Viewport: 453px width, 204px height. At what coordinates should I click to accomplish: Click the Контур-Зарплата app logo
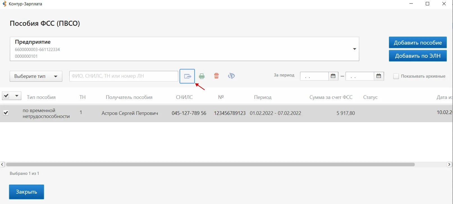point(4,4)
